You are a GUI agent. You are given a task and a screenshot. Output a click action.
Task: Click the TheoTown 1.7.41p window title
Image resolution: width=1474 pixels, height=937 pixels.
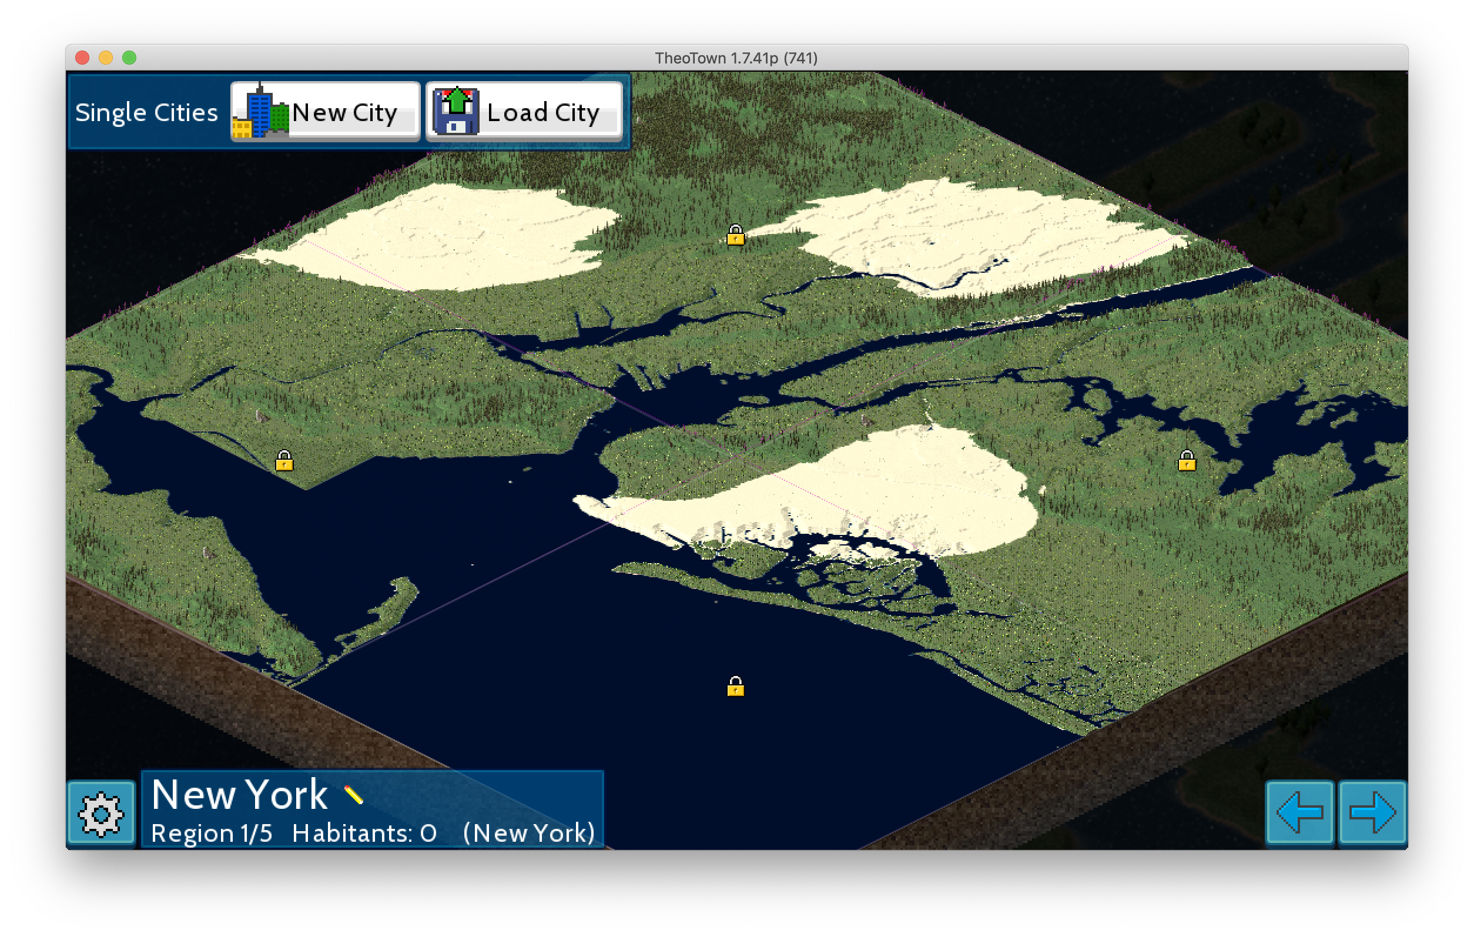736,58
